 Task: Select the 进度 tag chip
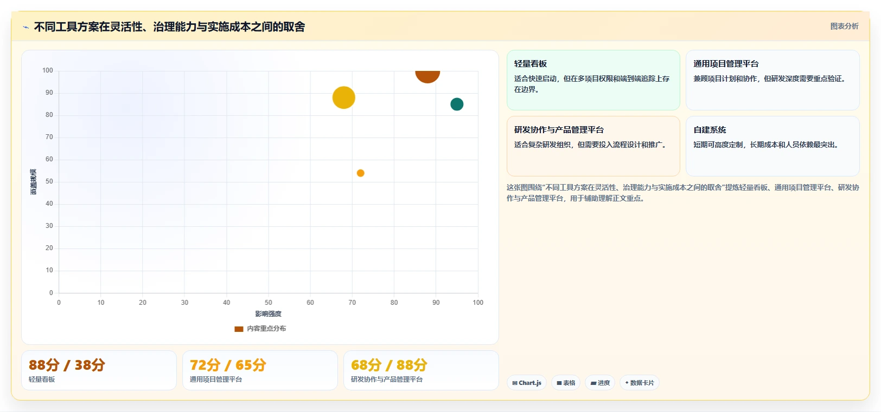(600, 383)
